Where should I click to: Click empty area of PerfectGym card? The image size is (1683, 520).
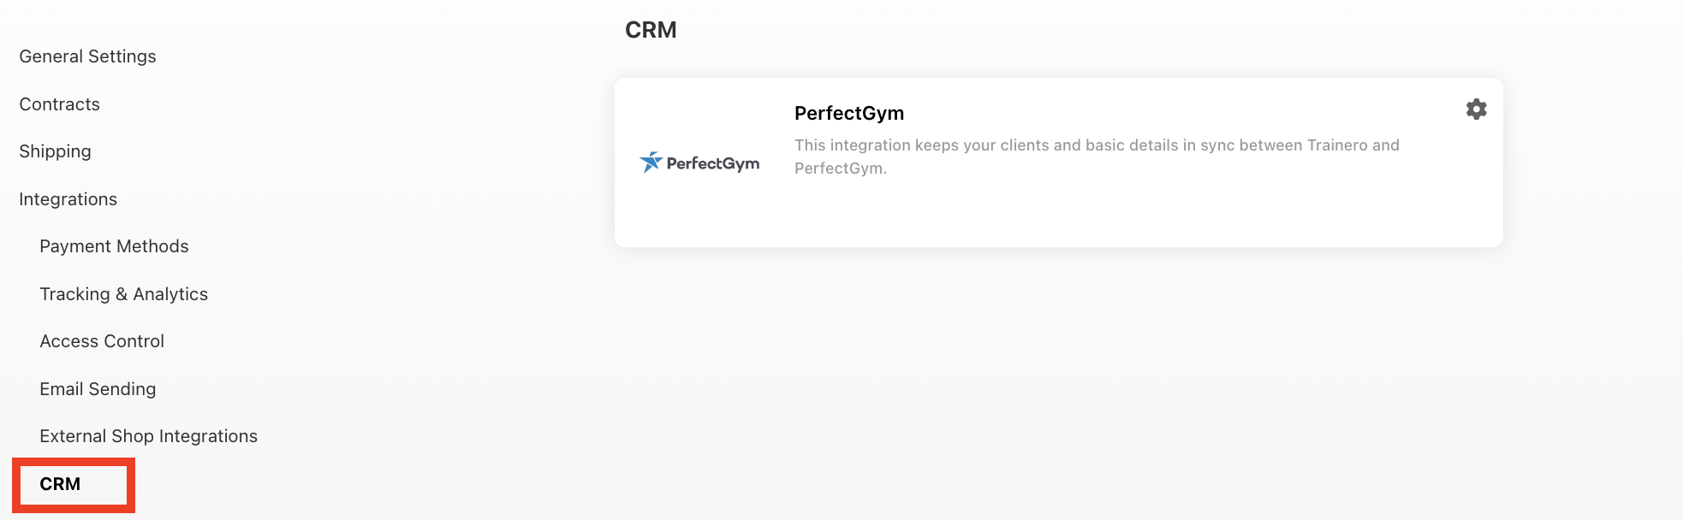pyautogui.click(x=1113, y=214)
